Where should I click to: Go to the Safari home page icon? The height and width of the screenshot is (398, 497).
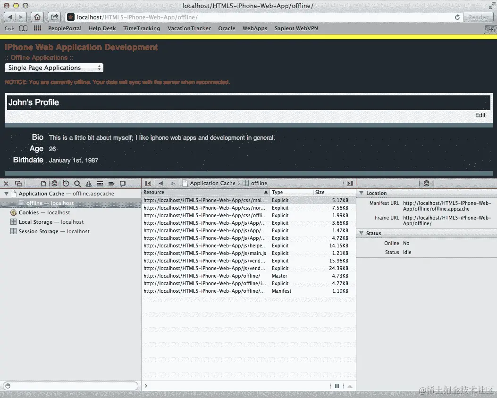pyautogui.click(x=37, y=17)
